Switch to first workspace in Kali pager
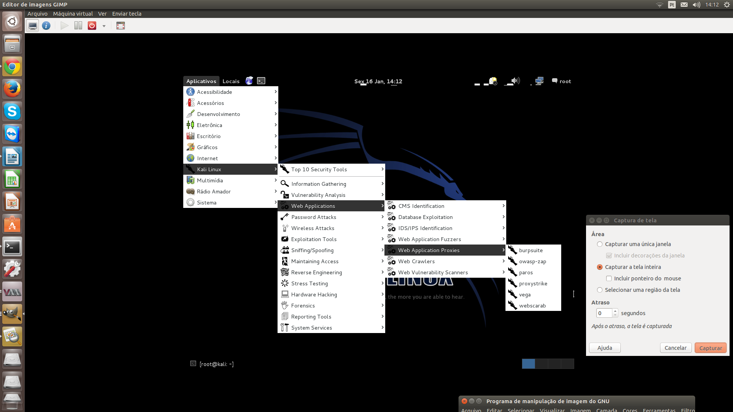Image resolution: width=733 pixels, height=412 pixels. coord(528,364)
